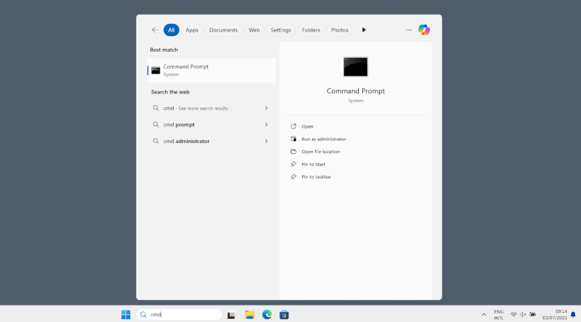Open File Explorer from the taskbar
Image resolution: width=581 pixels, height=322 pixels.
(x=249, y=315)
